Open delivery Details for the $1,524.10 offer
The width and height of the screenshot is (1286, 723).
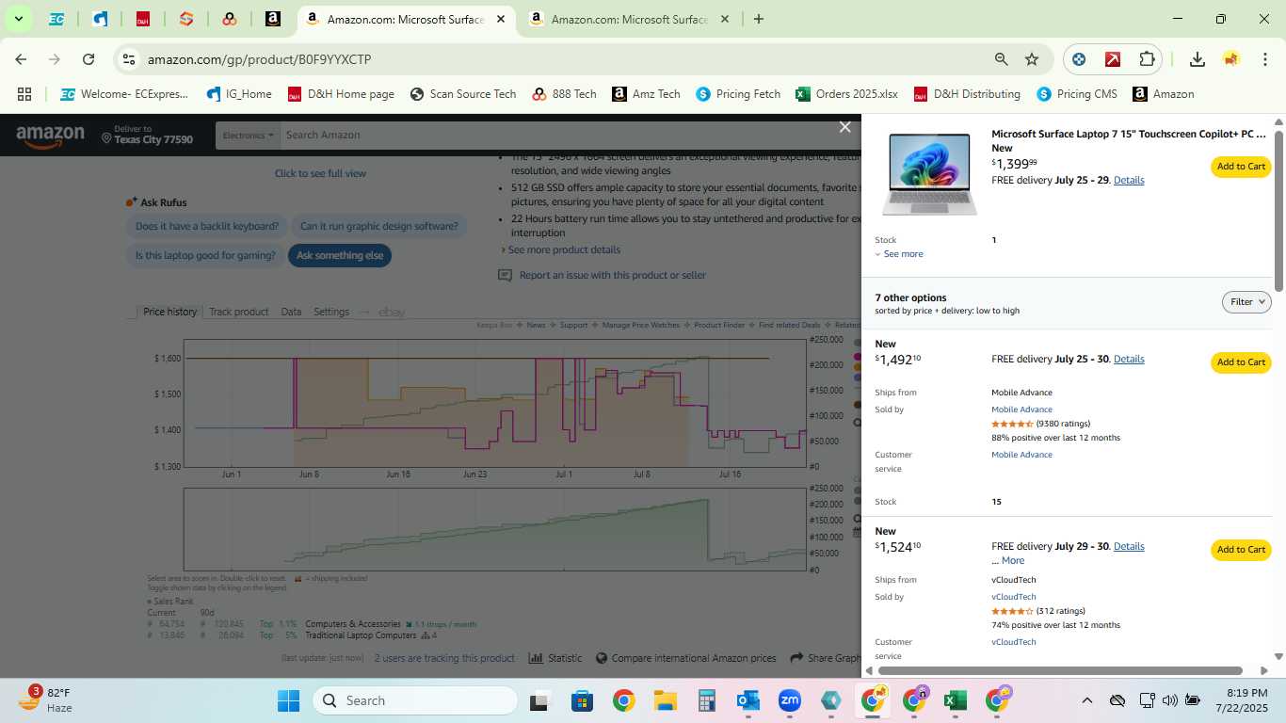(x=1129, y=546)
